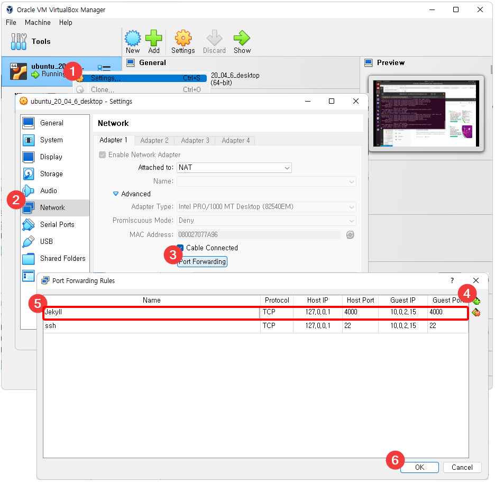Click Guest IP cell of the Jekyll rule

click(x=403, y=312)
